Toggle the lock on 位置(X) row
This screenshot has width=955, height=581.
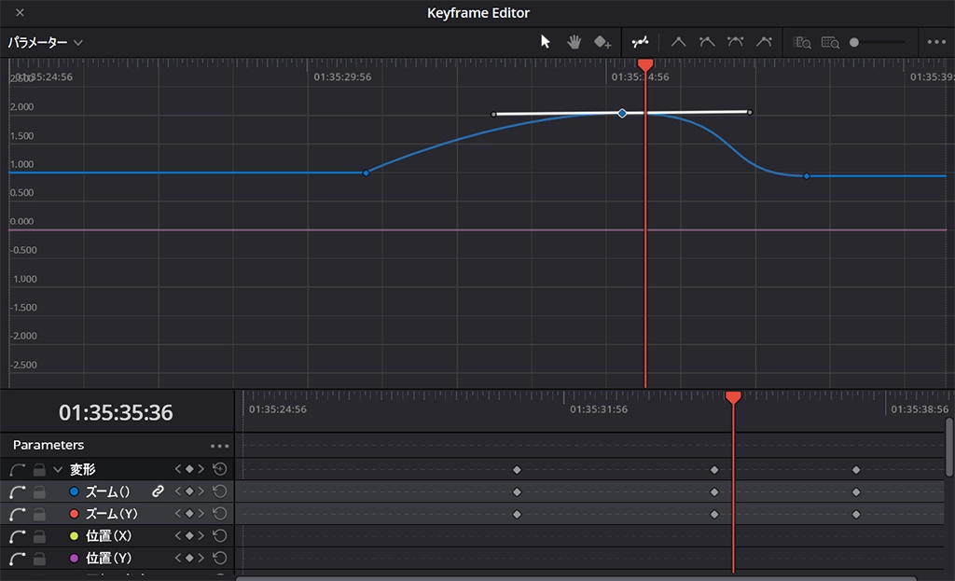pyautogui.click(x=39, y=536)
